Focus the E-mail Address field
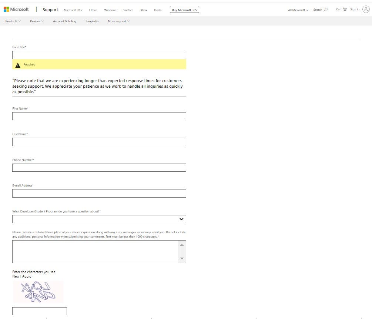372x319 pixels. (x=99, y=193)
